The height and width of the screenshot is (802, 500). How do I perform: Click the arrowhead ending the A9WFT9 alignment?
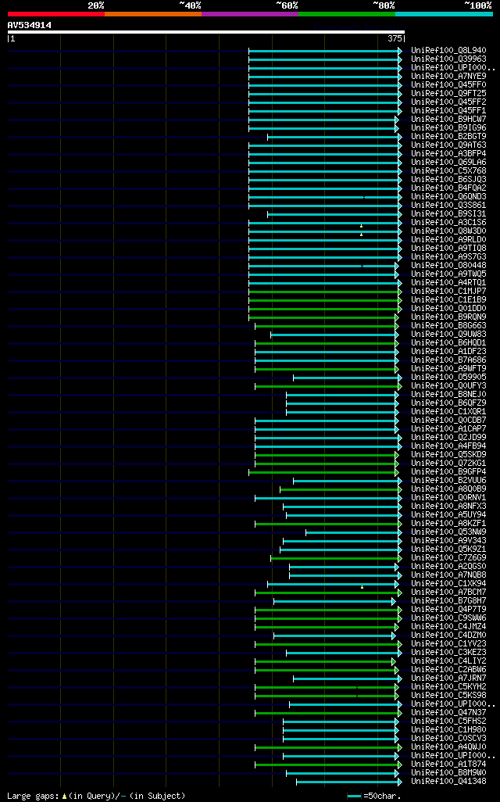[x=397, y=369]
